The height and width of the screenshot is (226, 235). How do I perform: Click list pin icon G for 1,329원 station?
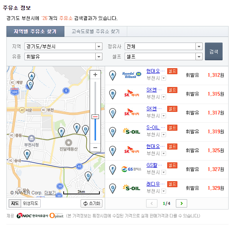click(113, 189)
